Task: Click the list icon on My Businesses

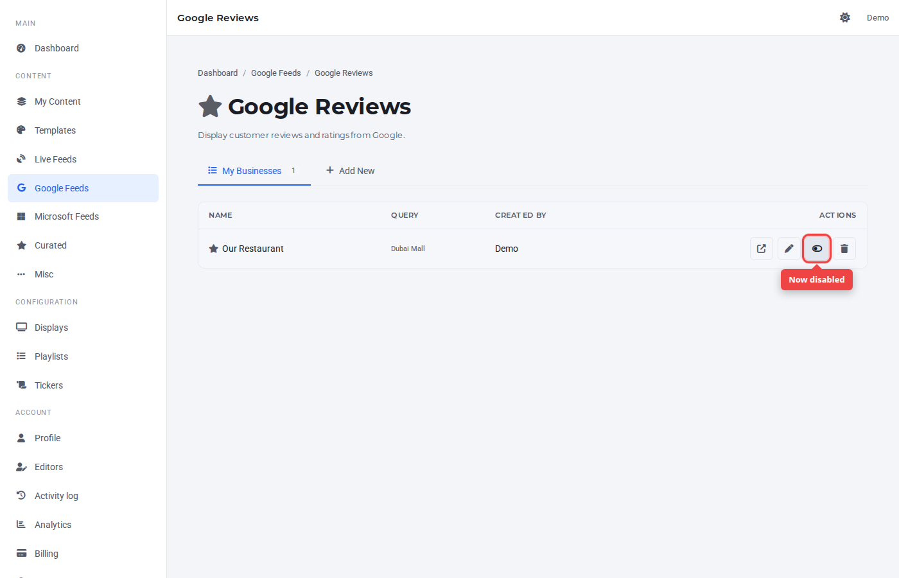Action: [213, 170]
